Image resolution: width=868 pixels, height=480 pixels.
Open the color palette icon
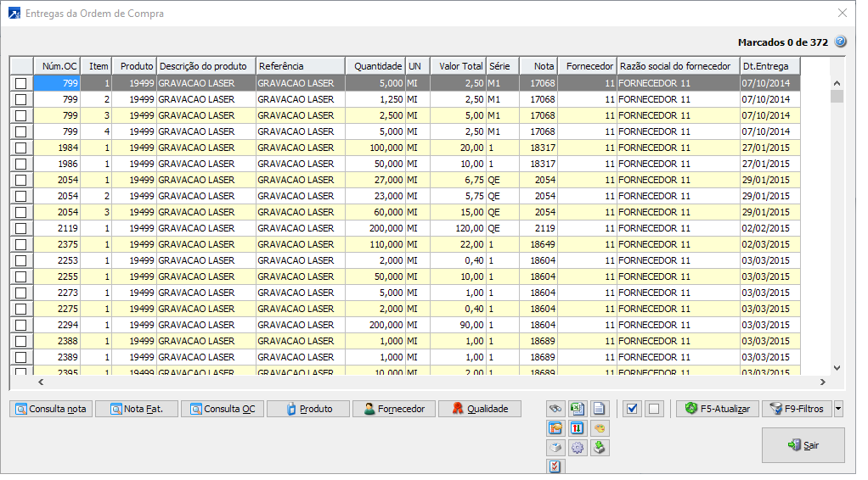600,428
